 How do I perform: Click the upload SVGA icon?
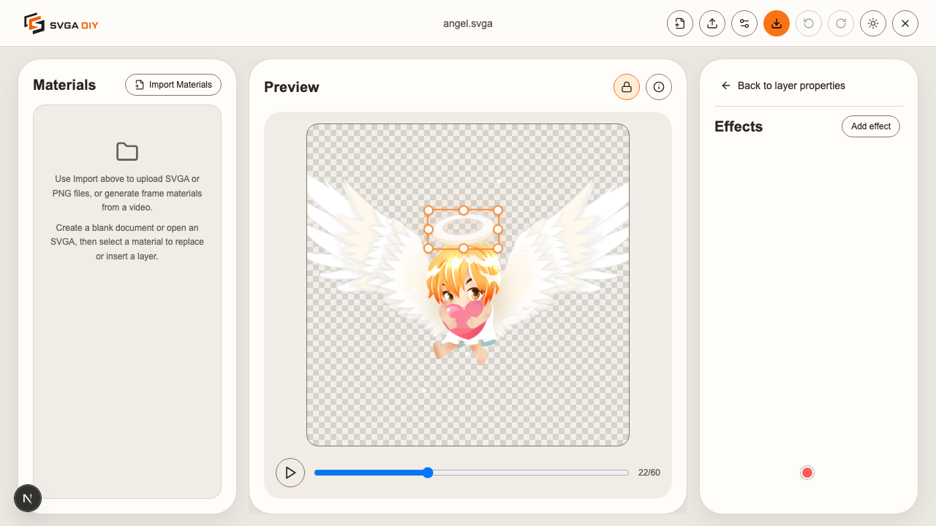[712, 23]
